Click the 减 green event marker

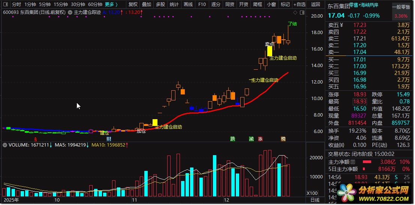coord(252,139)
